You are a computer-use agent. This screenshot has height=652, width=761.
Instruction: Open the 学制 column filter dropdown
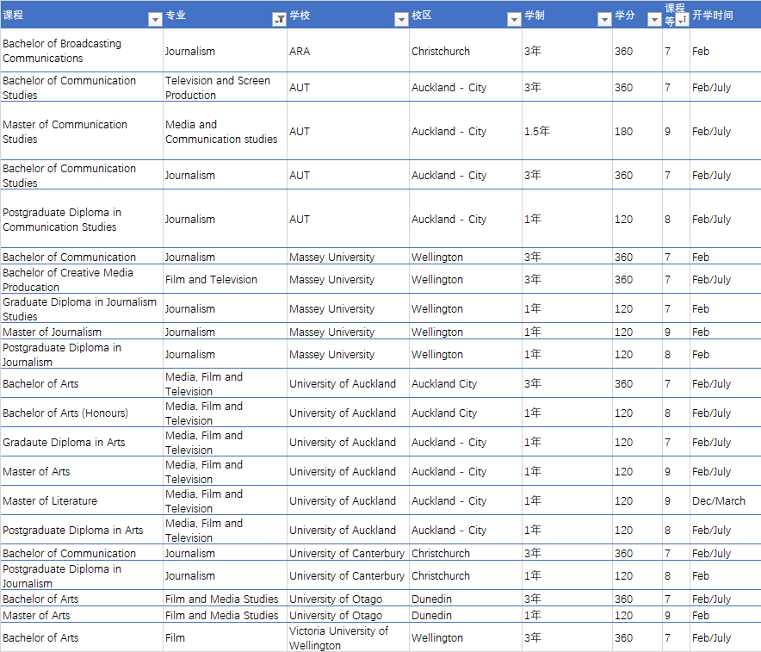tap(604, 20)
